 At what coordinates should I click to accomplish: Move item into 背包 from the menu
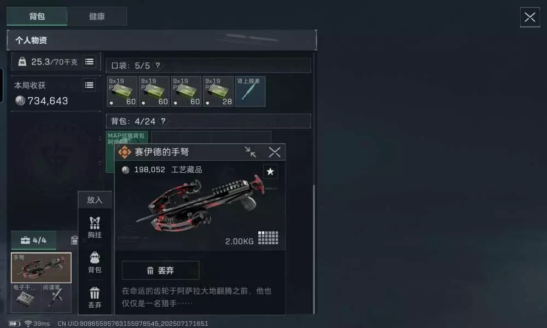point(95,262)
